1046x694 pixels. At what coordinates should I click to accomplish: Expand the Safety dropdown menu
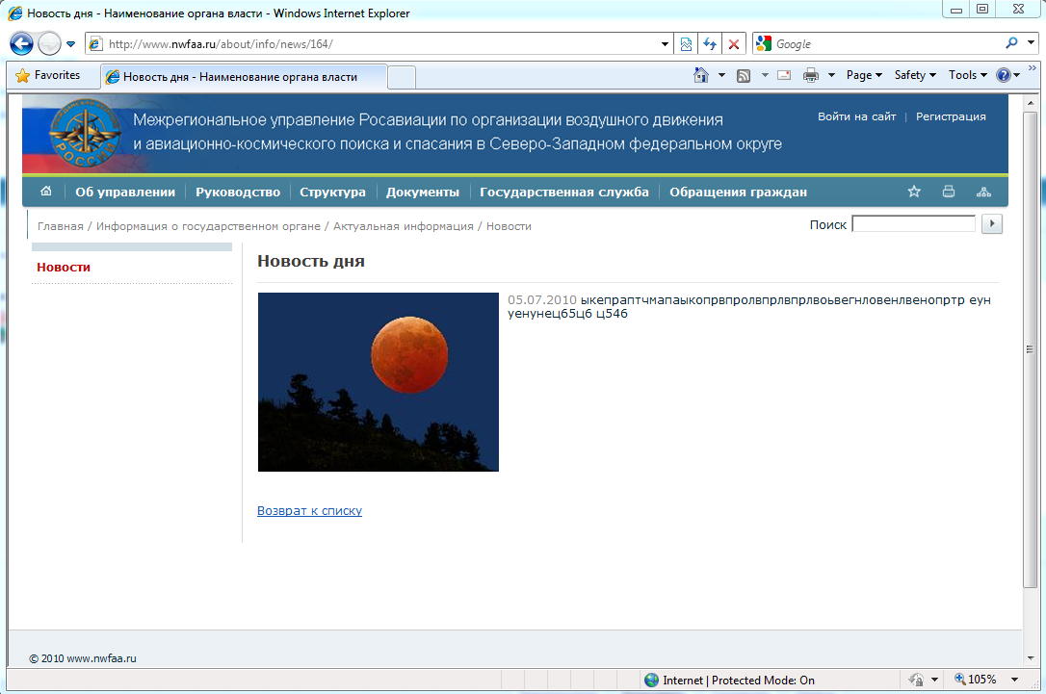click(915, 75)
